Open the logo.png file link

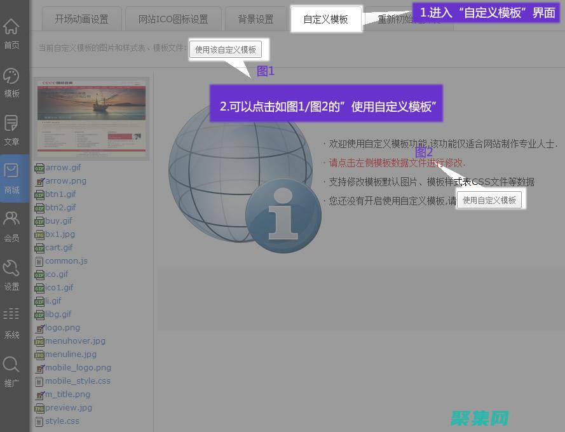tap(63, 328)
